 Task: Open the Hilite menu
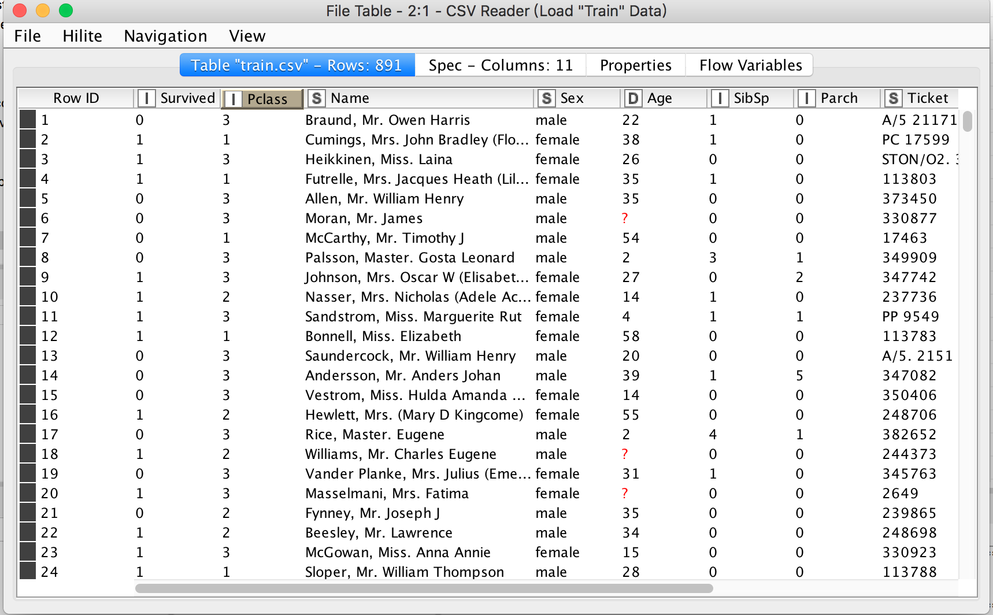point(82,36)
